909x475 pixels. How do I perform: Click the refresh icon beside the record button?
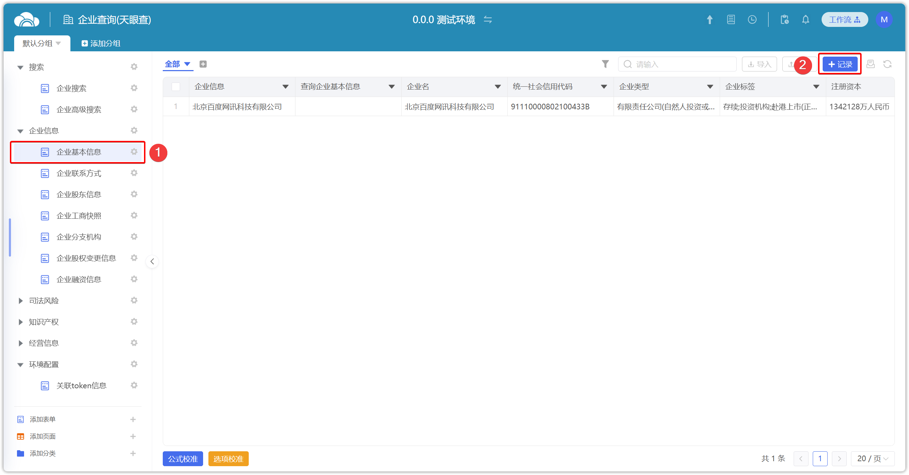[887, 64]
